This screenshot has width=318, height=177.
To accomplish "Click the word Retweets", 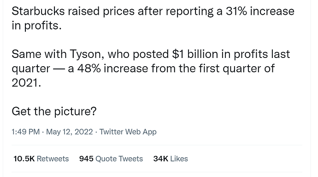I will (x=53, y=159).
